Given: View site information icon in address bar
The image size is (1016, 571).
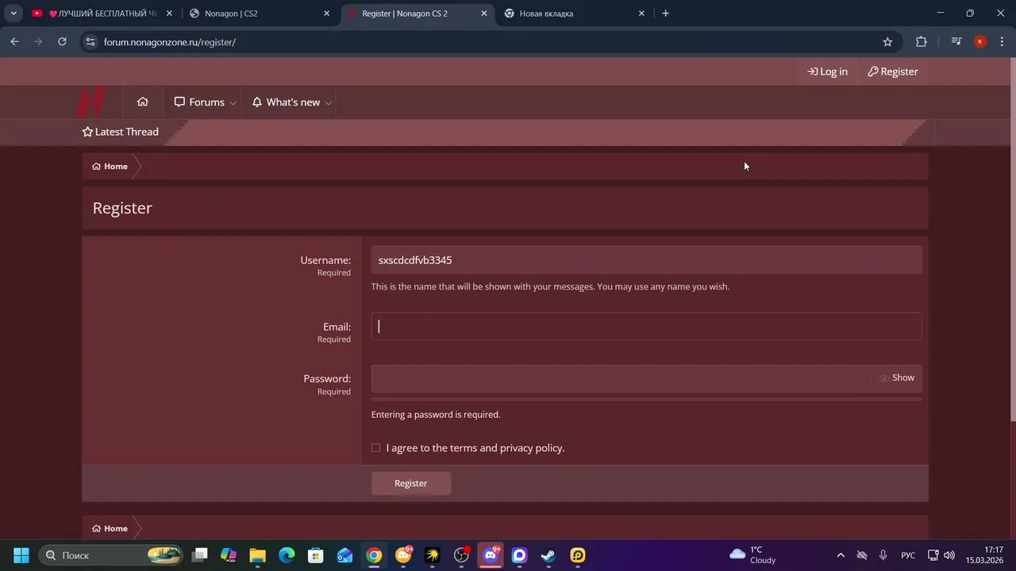Looking at the screenshot, I should coord(90,42).
